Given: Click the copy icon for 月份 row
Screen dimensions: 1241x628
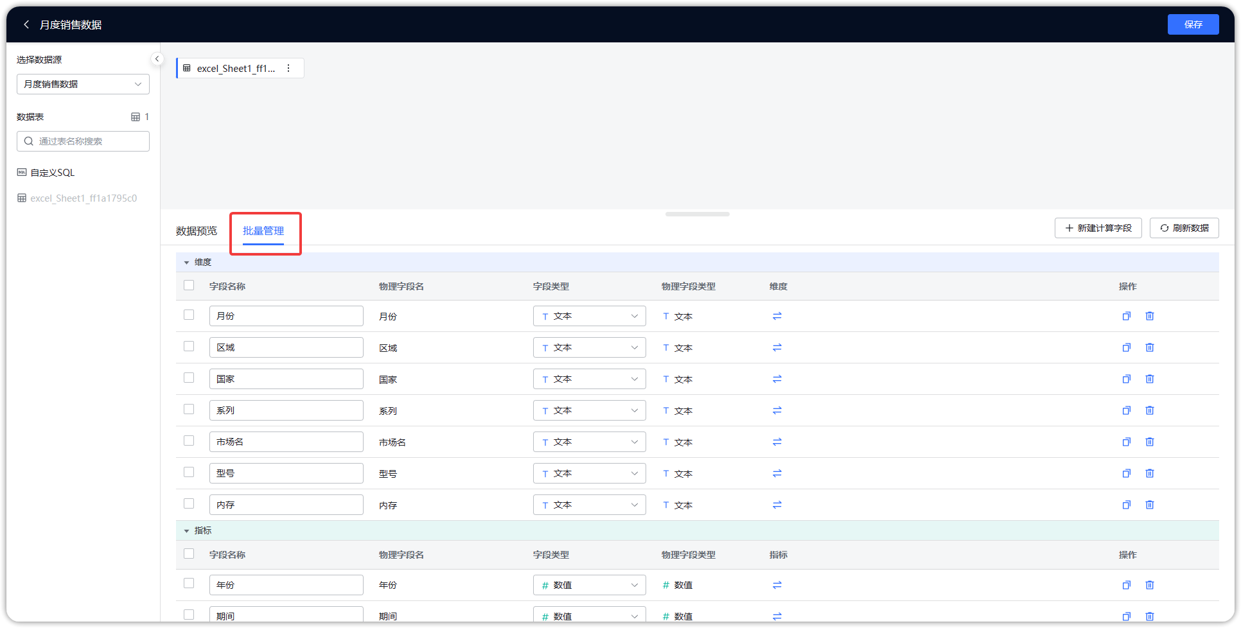Looking at the screenshot, I should click(x=1126, y=316).
